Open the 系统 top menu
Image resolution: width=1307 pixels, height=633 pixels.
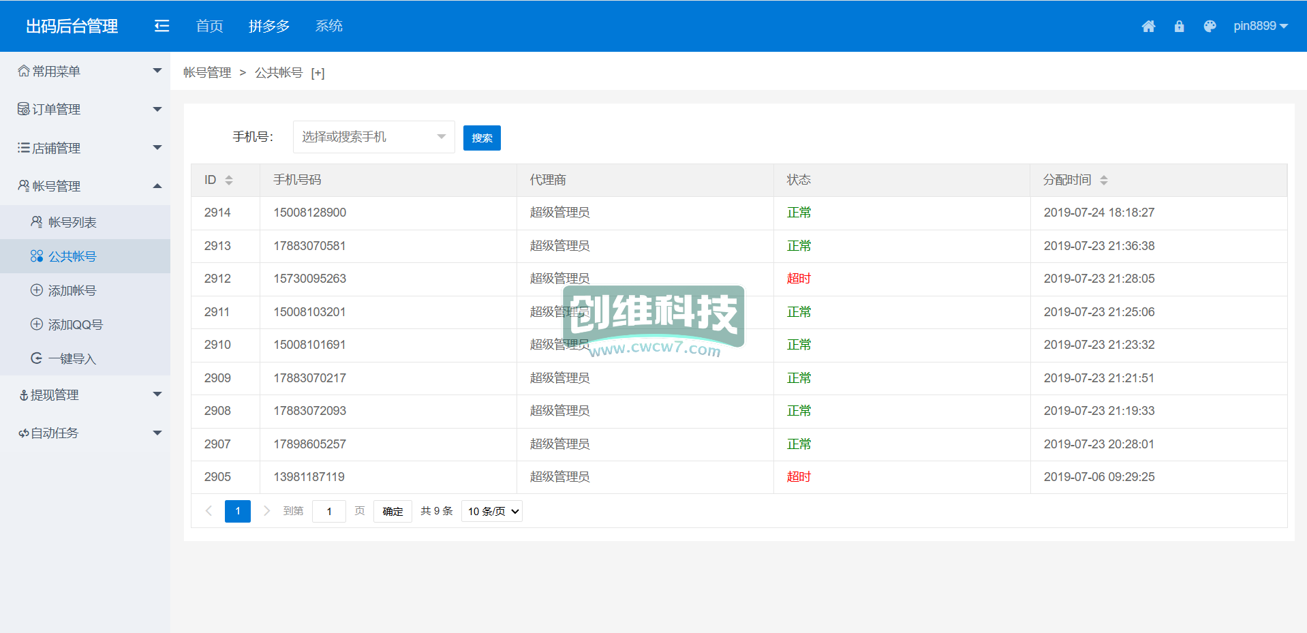328,26
